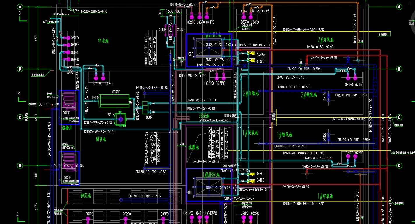415x224 pixels.
Task: Select the membrane module labeled 102FI
Action: point(209,48)
